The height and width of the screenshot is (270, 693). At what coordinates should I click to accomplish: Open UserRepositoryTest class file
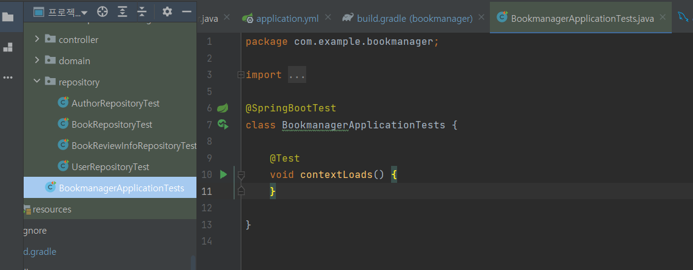pos(110,167)
